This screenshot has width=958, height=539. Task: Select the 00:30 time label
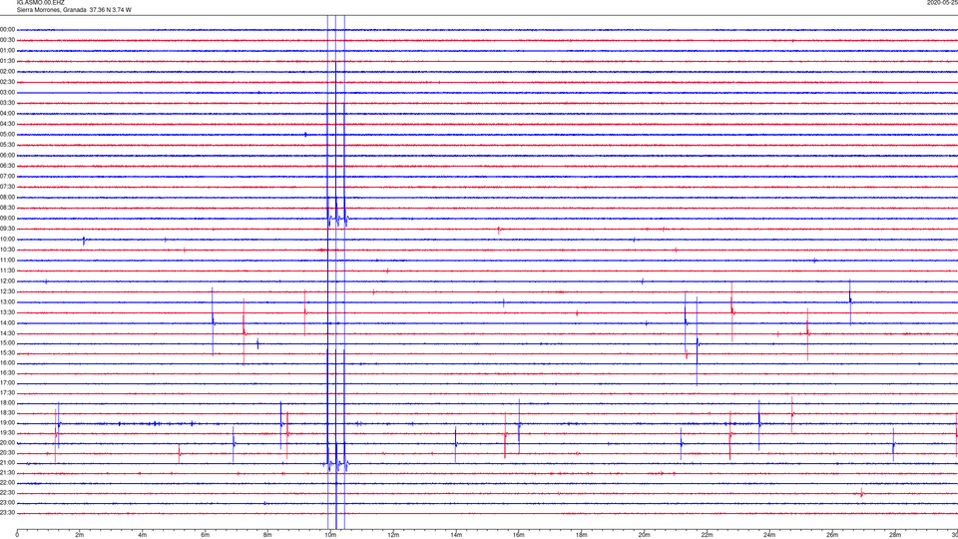click(7, 40)
